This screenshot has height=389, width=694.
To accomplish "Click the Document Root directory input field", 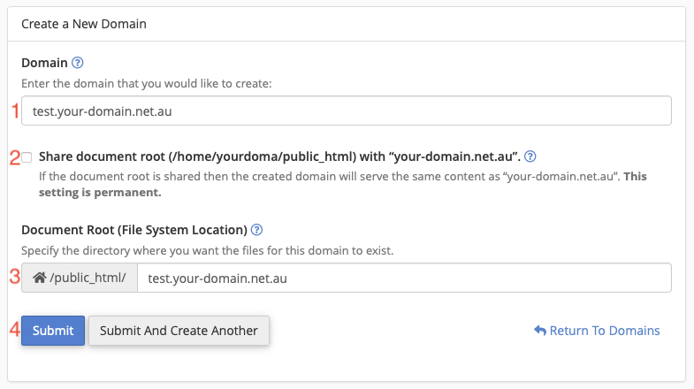I will 404,278.
